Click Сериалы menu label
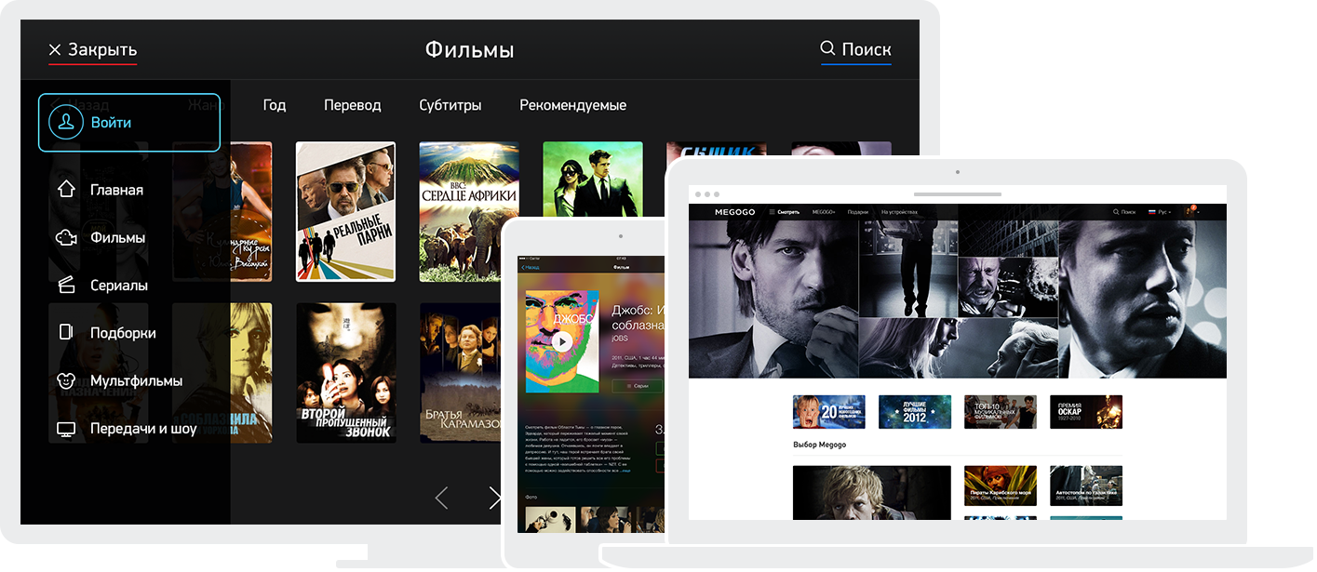Image resolution: width=1317 pixels, height=572 pixels. tap(119, 286)
